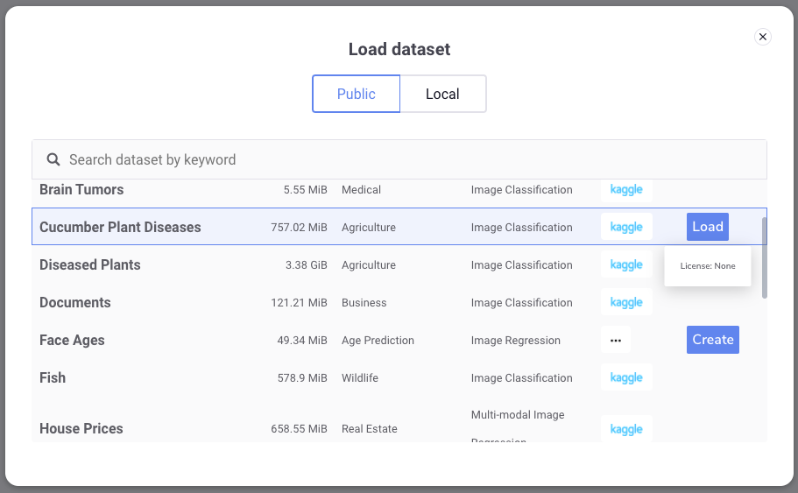Screen dimensions: 798x493
Task: Click Image Classification in Documents row
Action: click(x=522, y=303)
